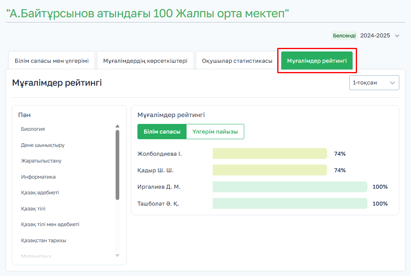The image size is (411, 276).
Task: Select Дене шынықтыру subject
Action: pos(43,145)
